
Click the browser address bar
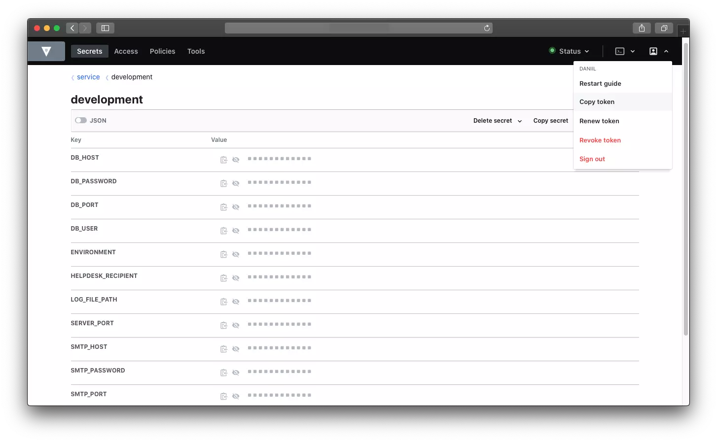(x=358, y=28)
